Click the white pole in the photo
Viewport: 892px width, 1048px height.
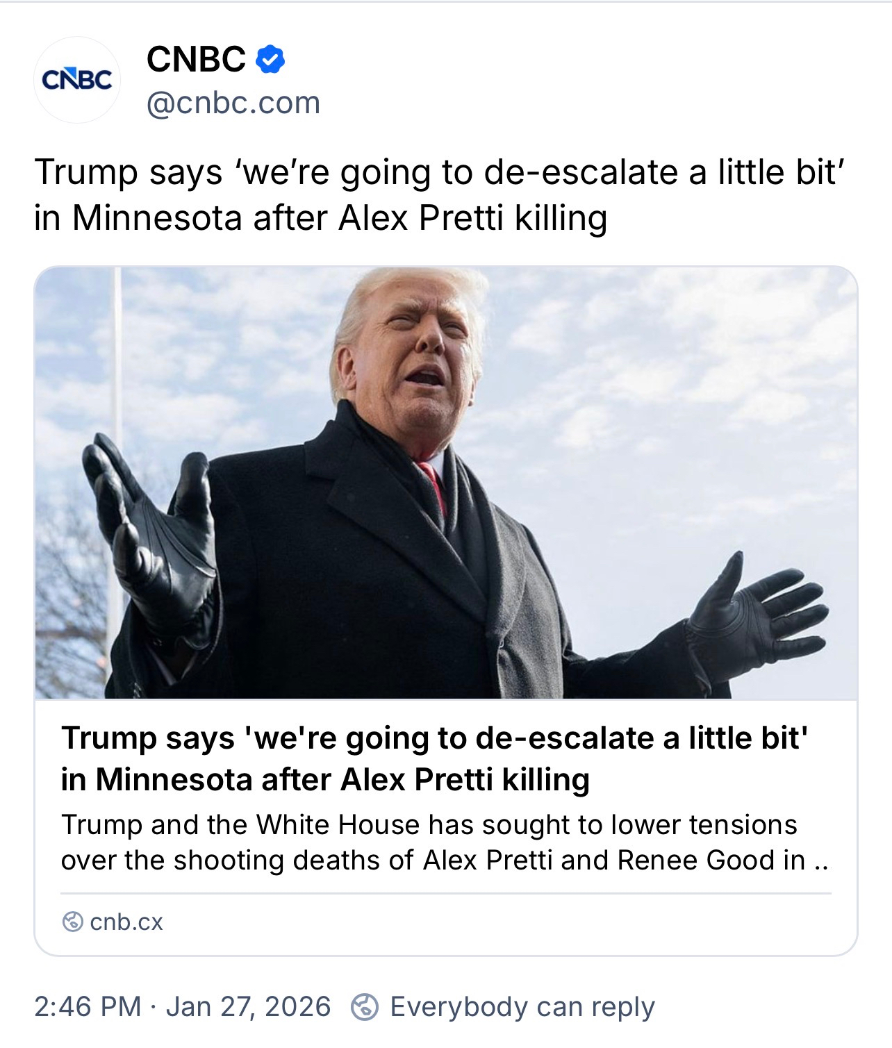pos(115,417)
